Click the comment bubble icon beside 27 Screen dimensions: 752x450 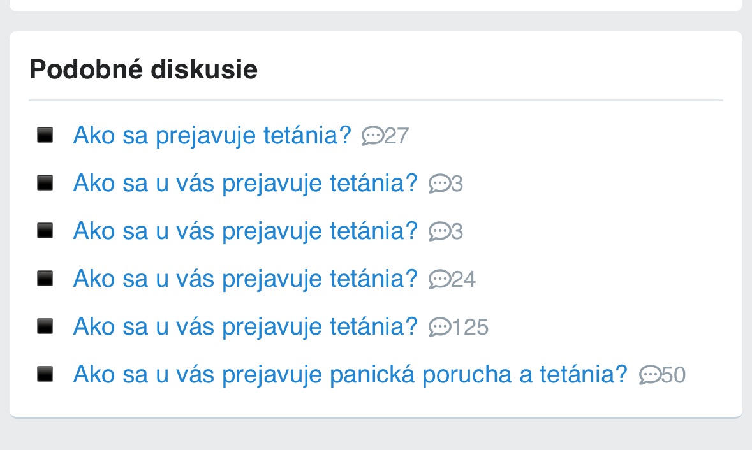(372, 136)
